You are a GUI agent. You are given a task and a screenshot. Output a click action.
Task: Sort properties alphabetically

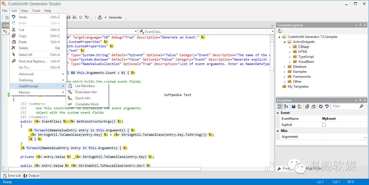click(286, 106)
